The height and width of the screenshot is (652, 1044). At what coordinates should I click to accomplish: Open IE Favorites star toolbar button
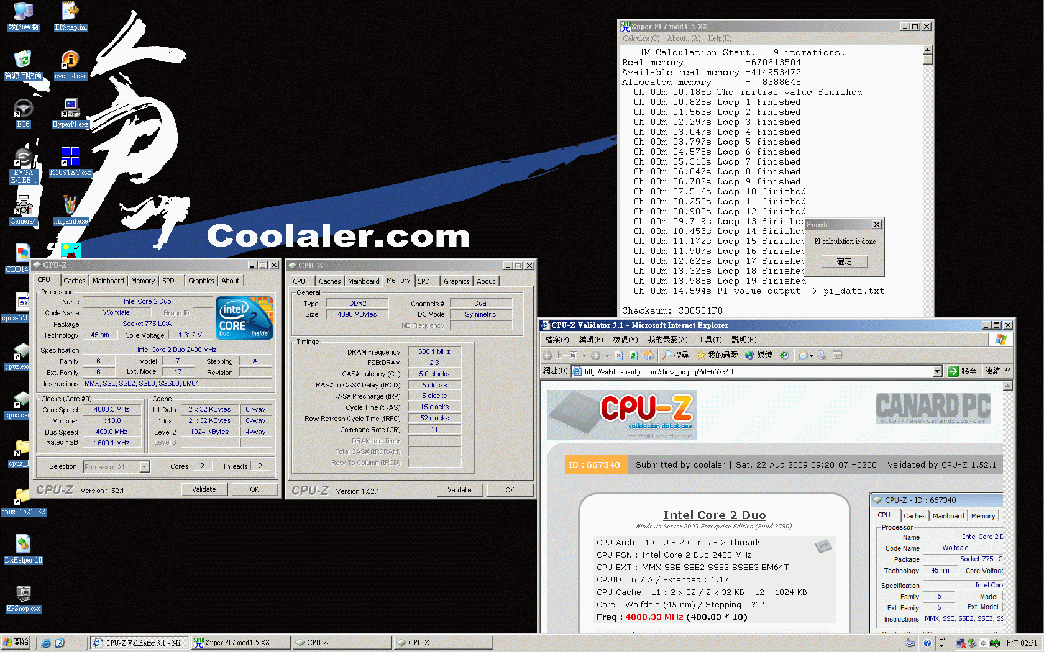pos(717,355)
